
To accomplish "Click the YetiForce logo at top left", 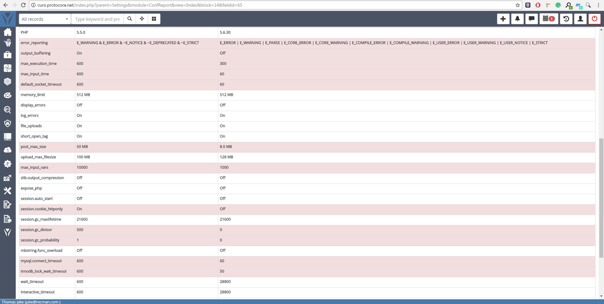I will (8, 19).
